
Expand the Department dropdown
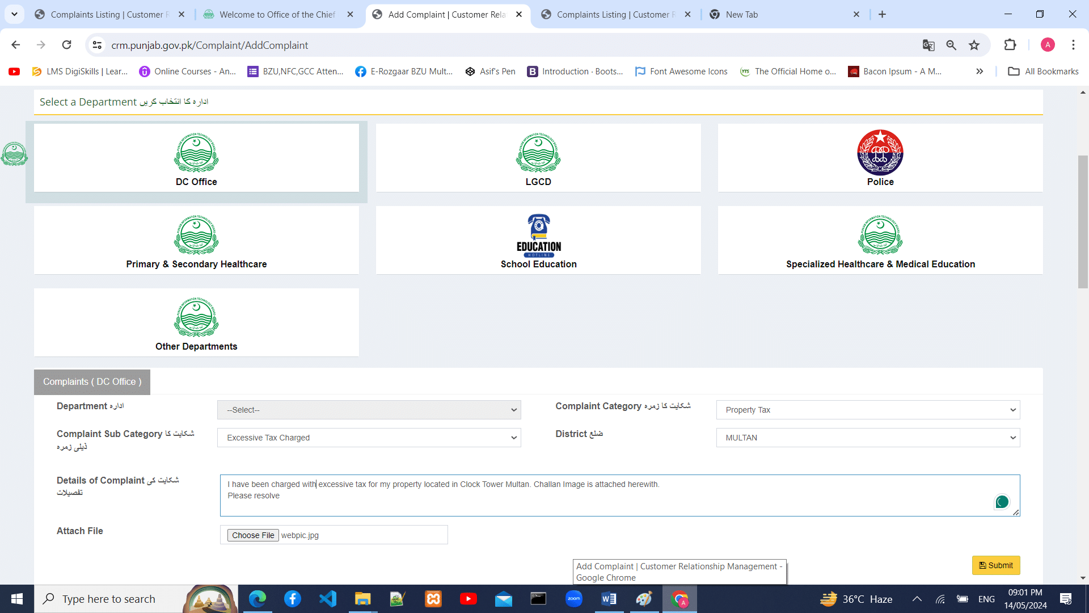click(369, 410)
